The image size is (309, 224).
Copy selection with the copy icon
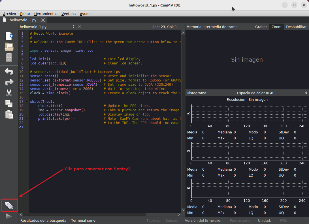click(x=9, y=104)
